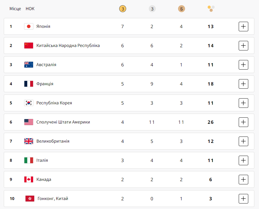259x209 pixels.
Task: Click the Japan flag icon
Action: 29,26
